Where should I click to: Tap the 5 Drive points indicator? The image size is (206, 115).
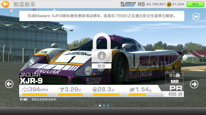pyautogui.click(x=128, y=4)
